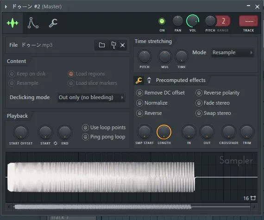This screenshot has width=264, height=220.
Task: Minimize the channel settings window
Action: [248, 6]
